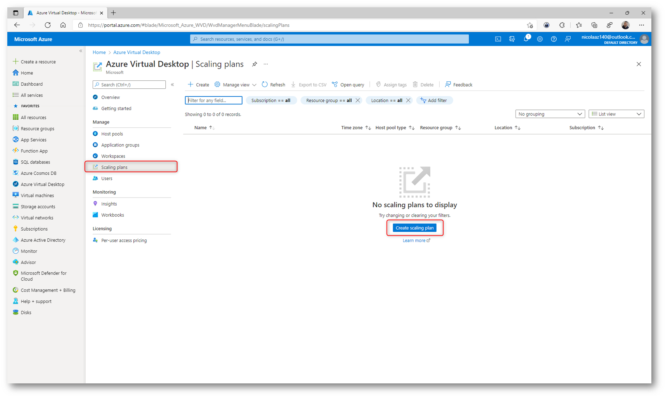Refresh the scaling plans list

[273, 85]
